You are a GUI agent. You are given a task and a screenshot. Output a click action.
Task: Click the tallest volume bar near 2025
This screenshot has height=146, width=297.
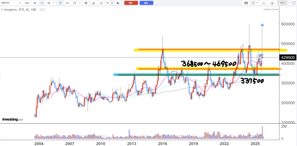[262, 132]
